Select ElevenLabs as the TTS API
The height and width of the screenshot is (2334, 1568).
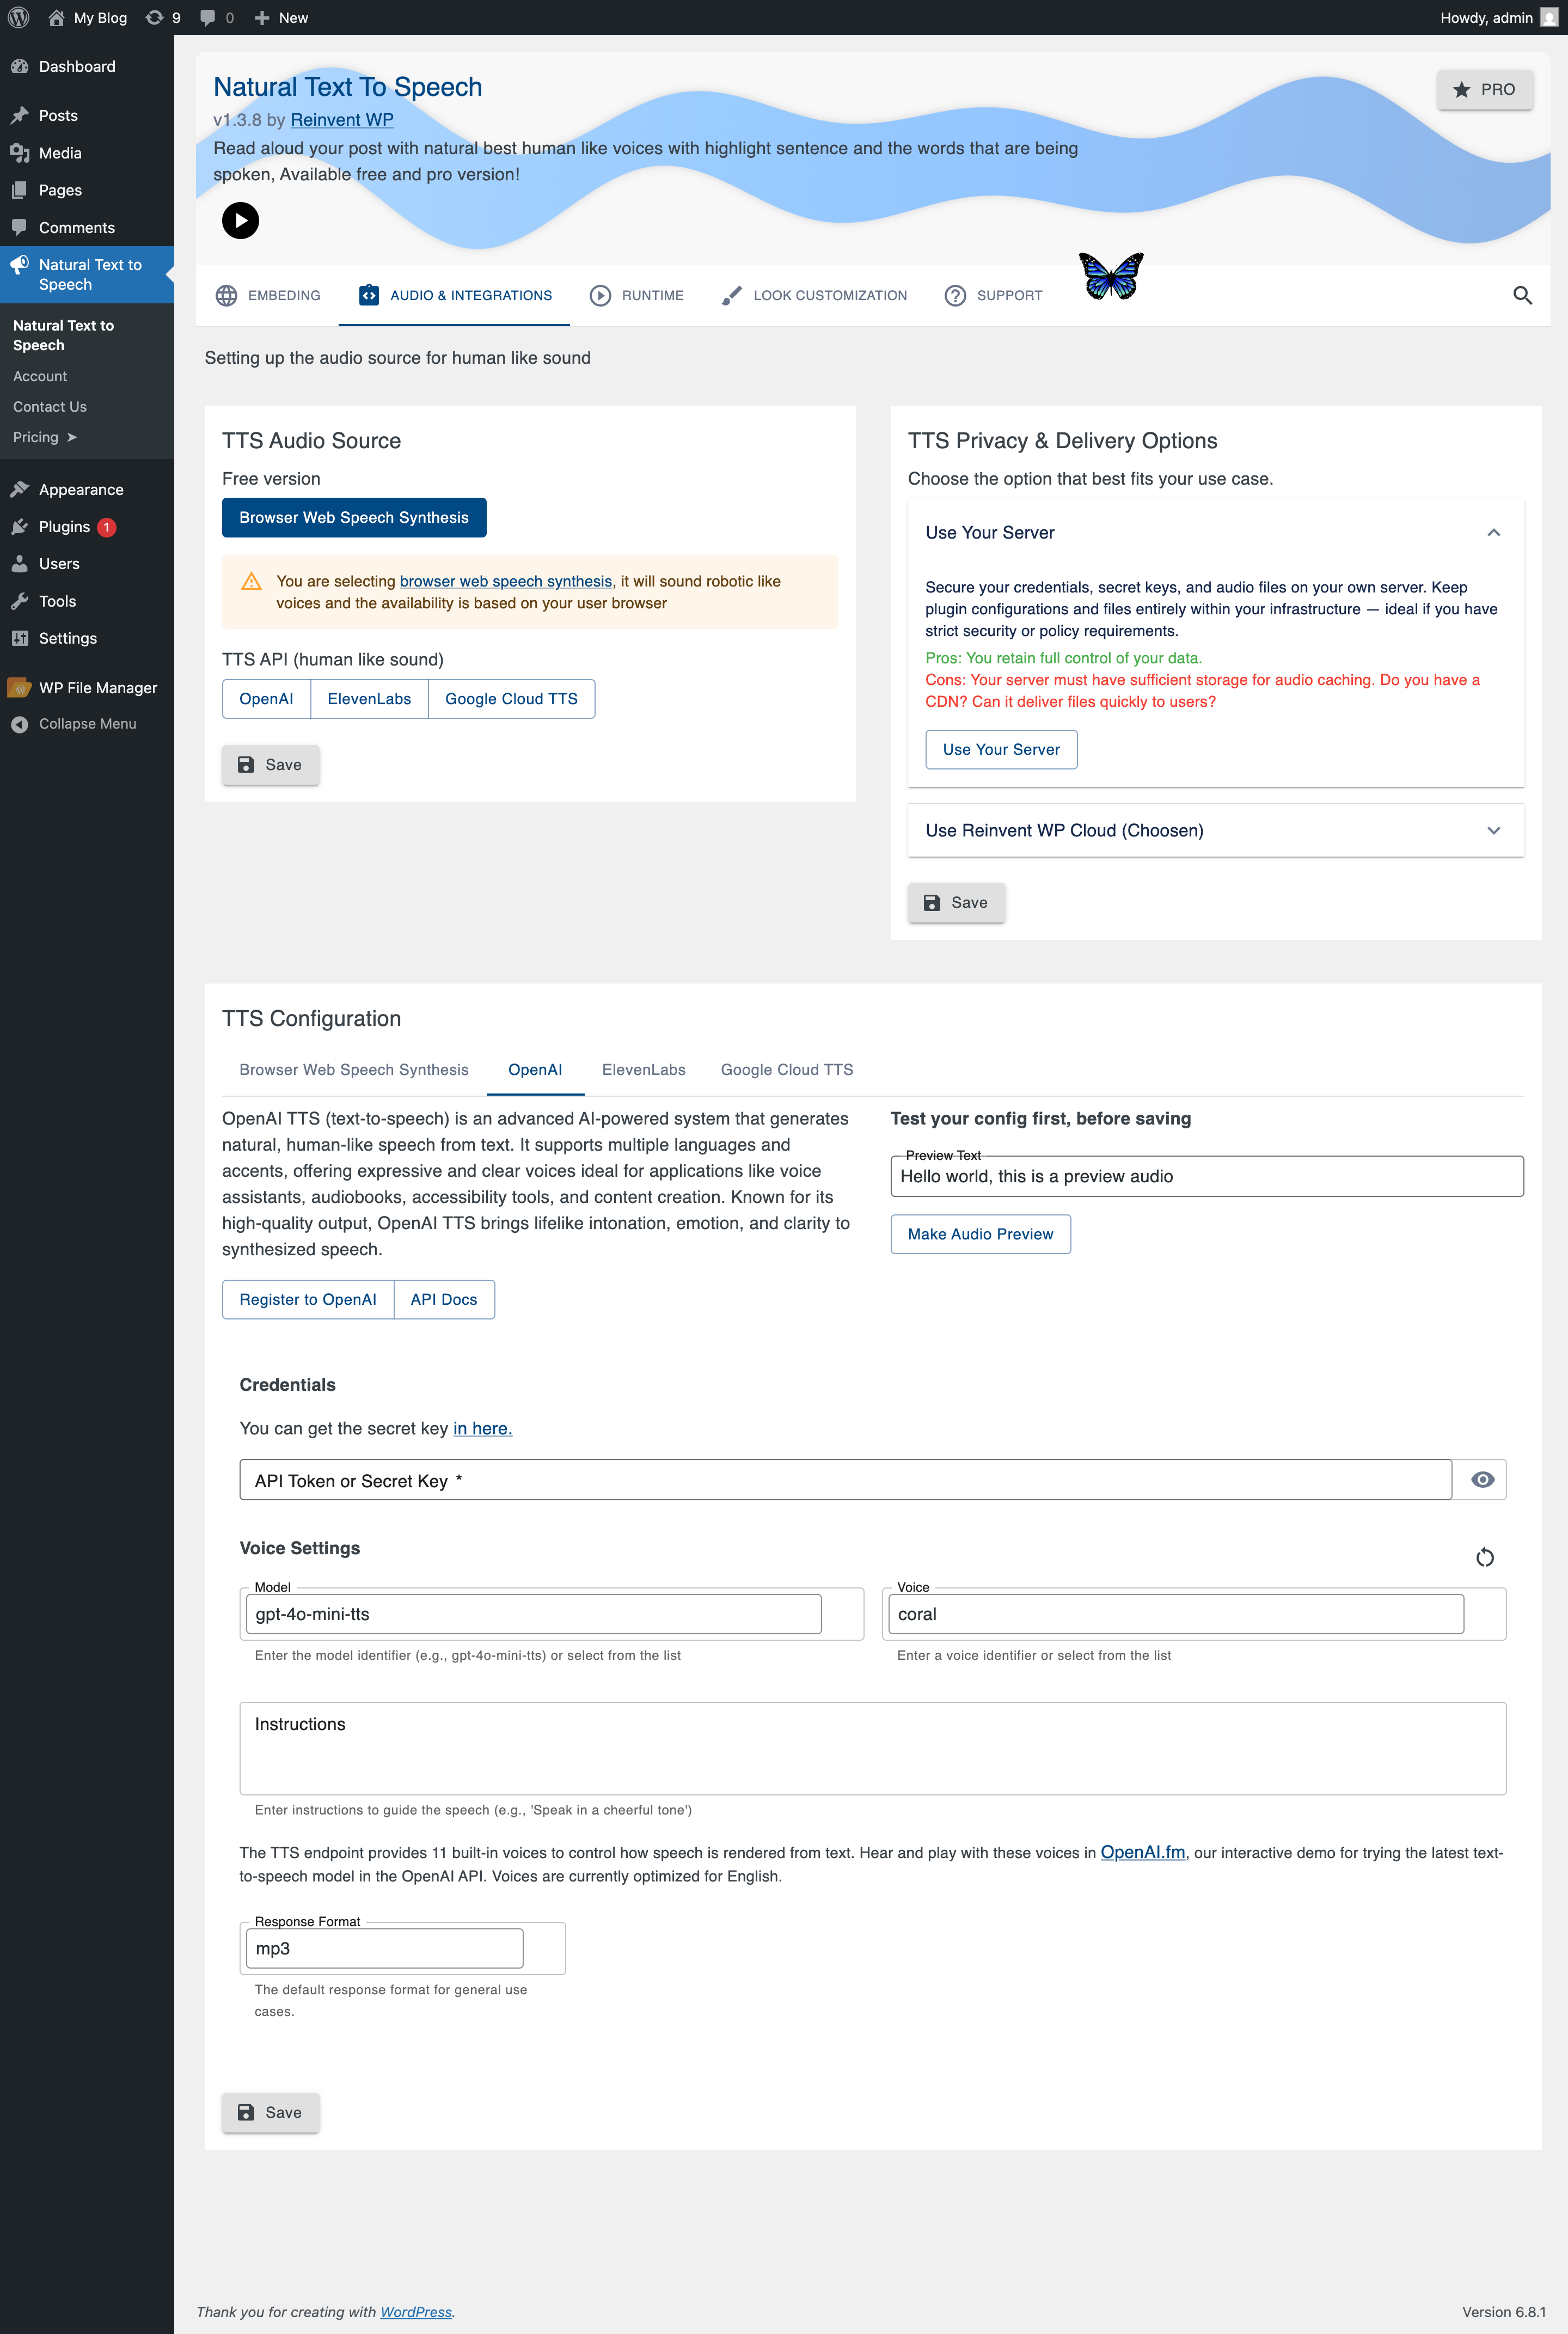[x=369, y=699]
